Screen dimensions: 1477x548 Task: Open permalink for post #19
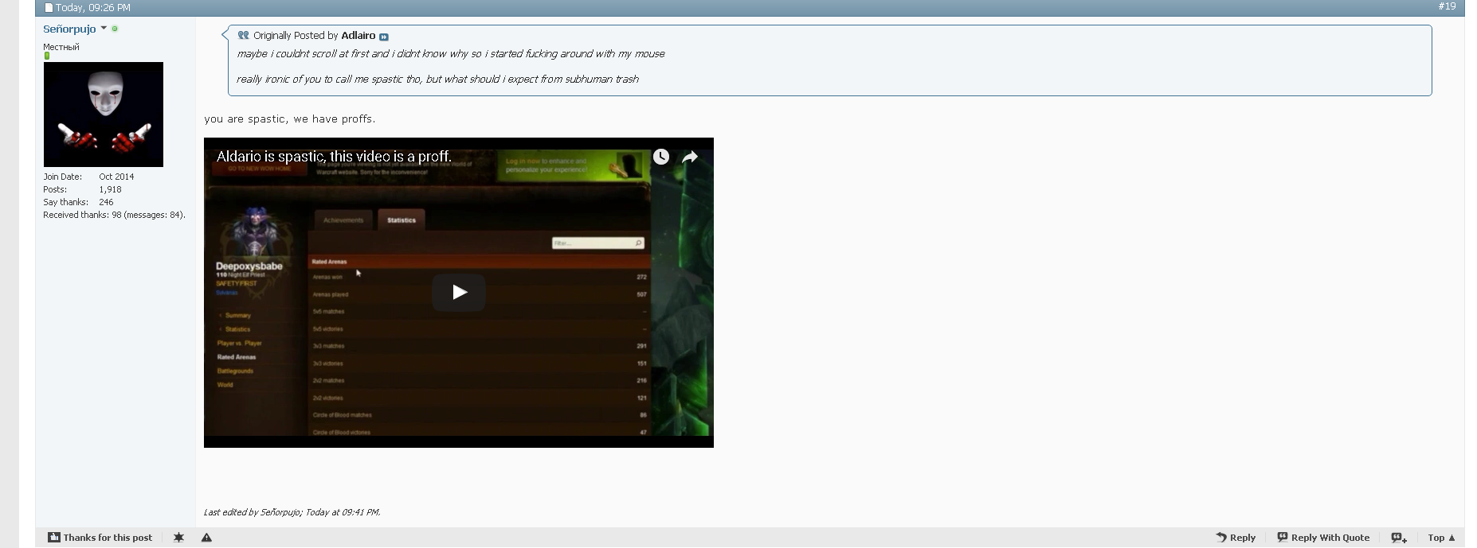(1447, 6)
